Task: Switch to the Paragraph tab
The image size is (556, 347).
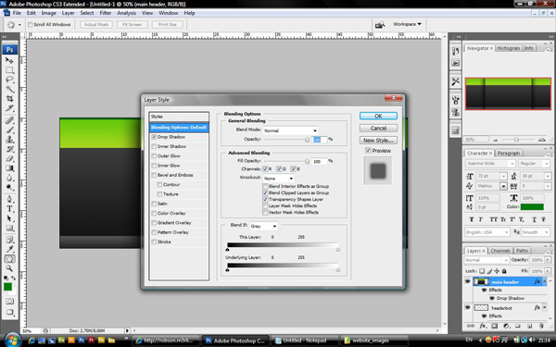Action: coord(509,154)
